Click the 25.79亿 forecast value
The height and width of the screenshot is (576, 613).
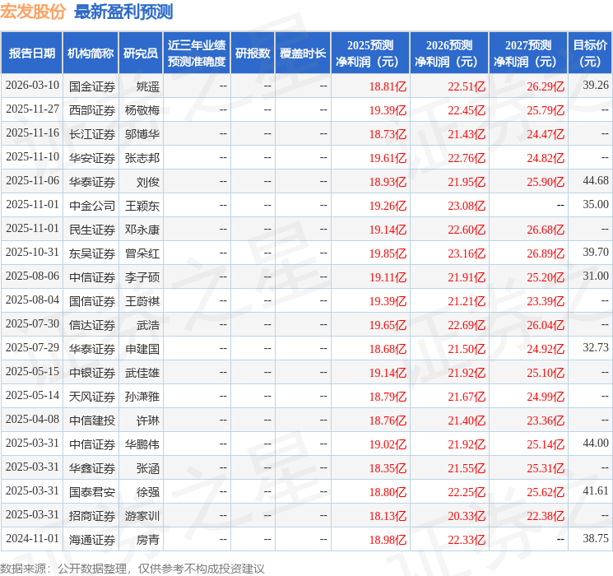pos(546,110)
